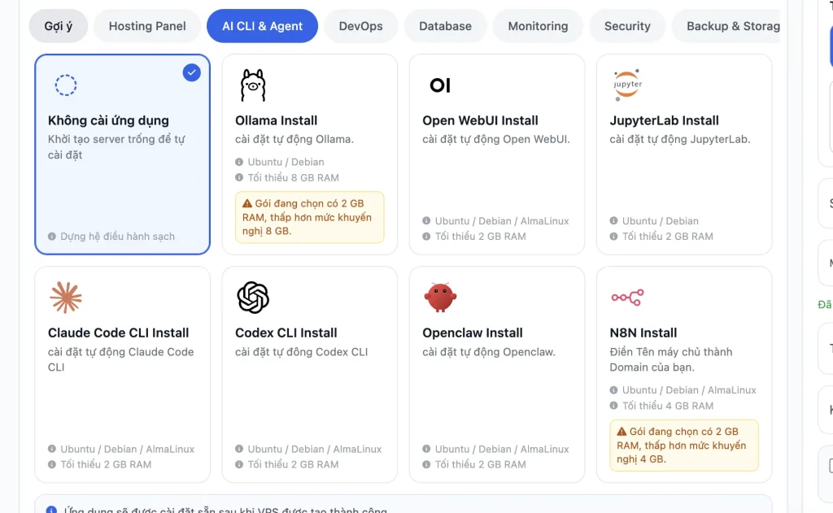Select the AI CLI & Agent tab
This screenshot has height=513, width=833.
(x=262, y=26)
